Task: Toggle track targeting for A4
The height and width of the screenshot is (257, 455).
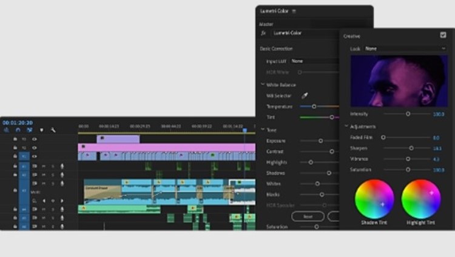Action: [24, 209]
